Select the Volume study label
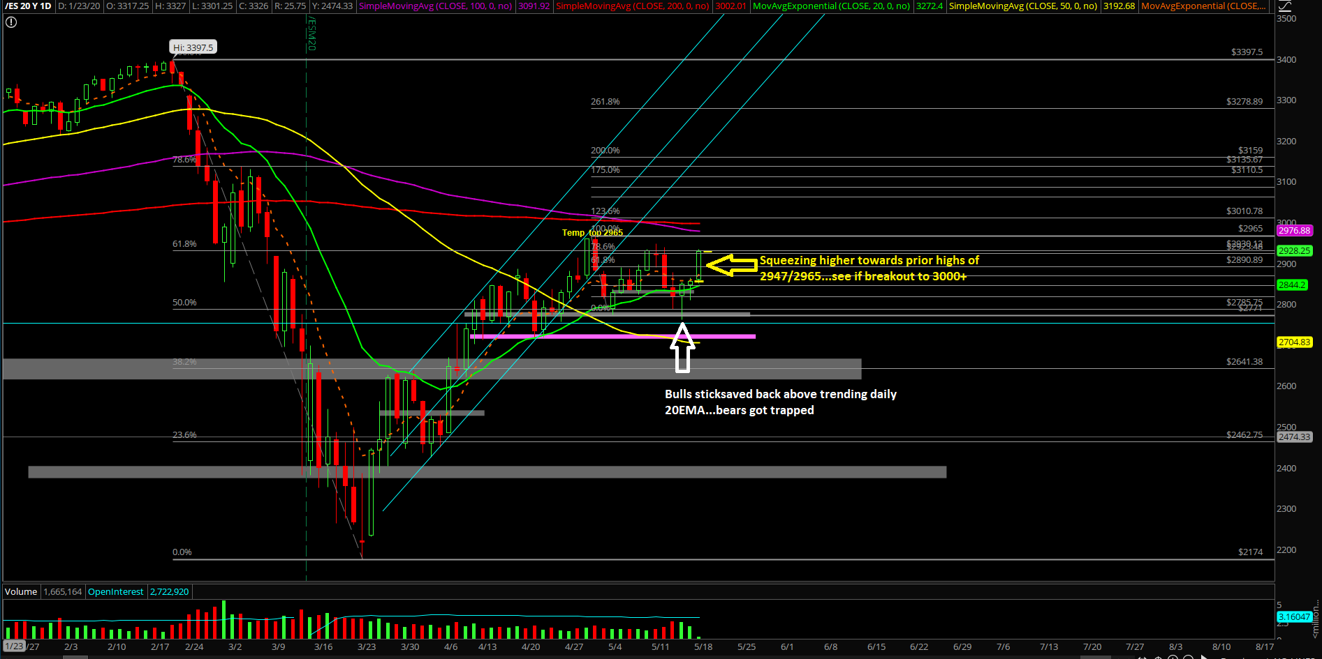1322x659 pixels. [21, 591]
